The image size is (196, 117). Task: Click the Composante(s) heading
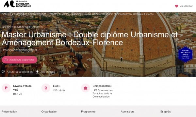(x=102, y=86)
